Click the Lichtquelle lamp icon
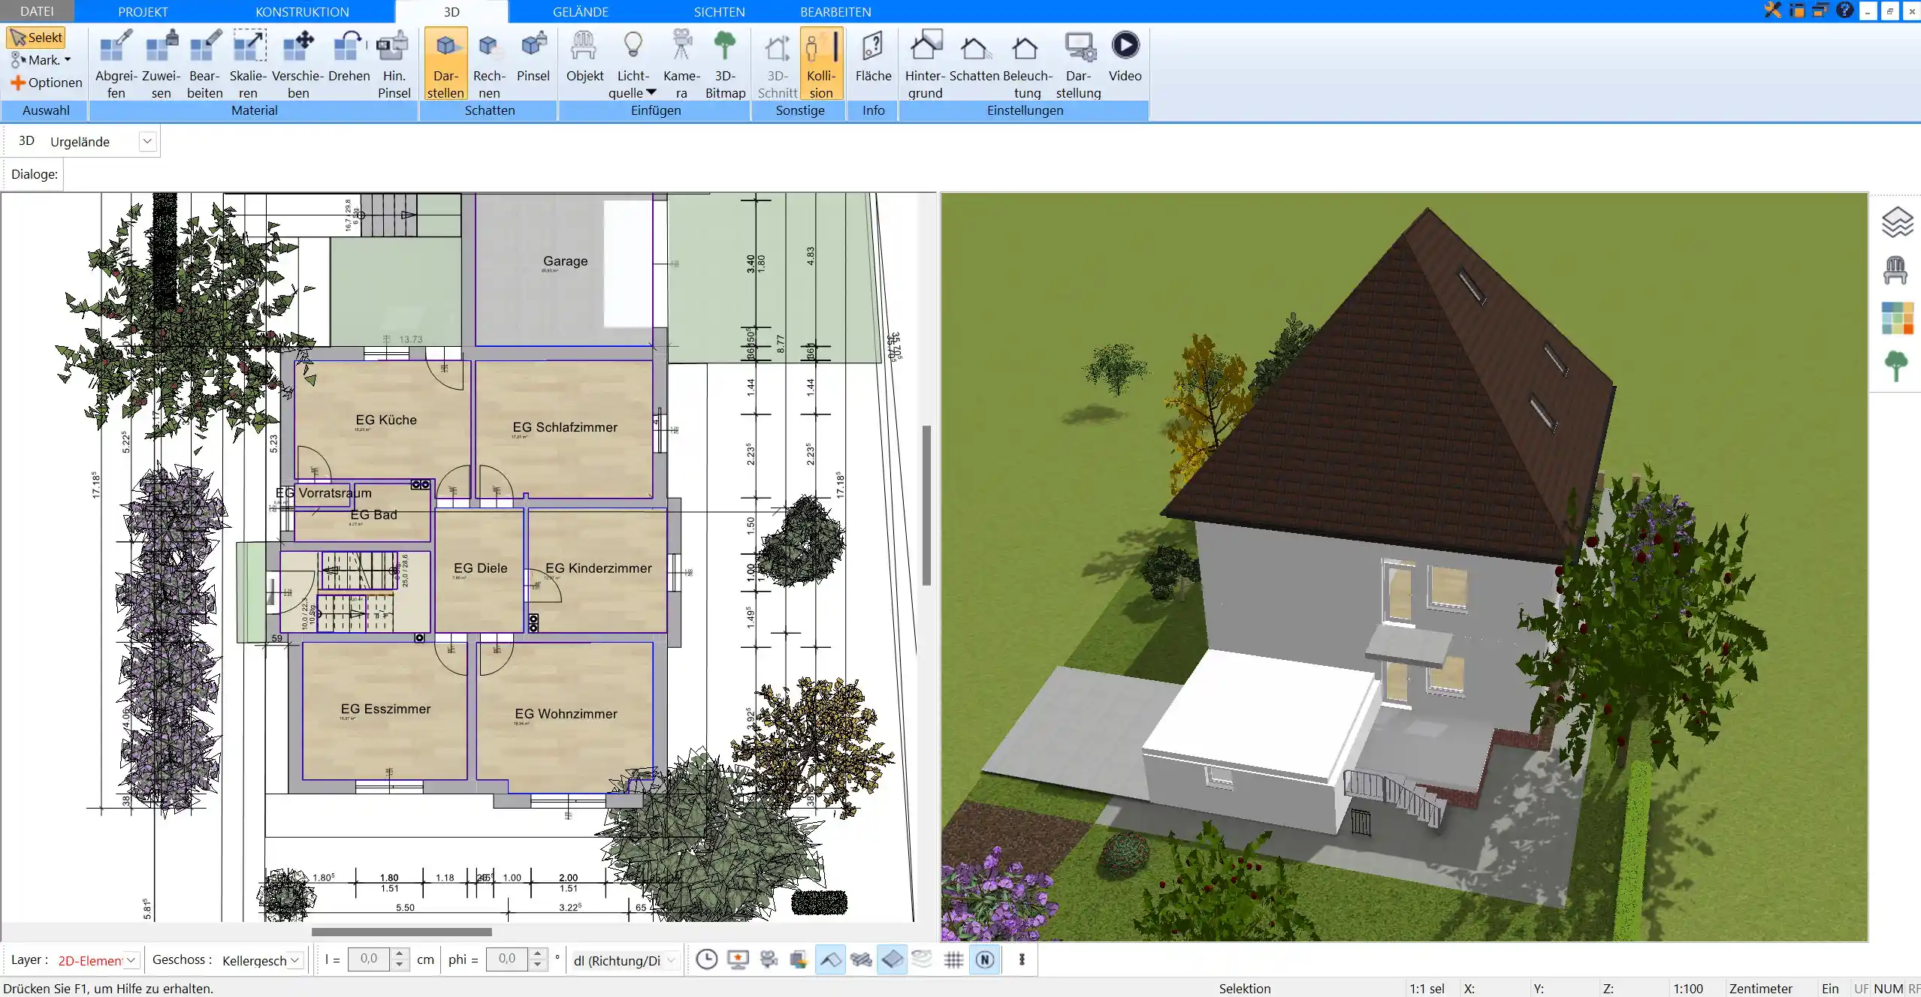 coord(633,45)
